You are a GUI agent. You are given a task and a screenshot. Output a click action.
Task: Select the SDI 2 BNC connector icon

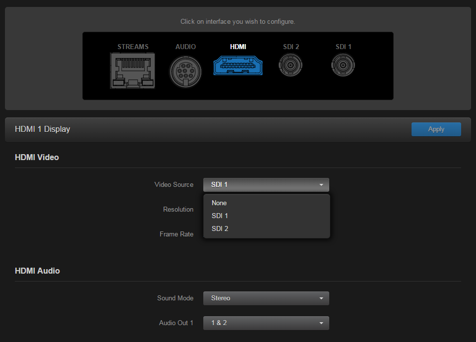point(291,65)
